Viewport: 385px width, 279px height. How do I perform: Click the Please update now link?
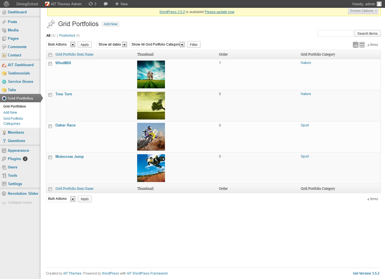click(219, 12)
